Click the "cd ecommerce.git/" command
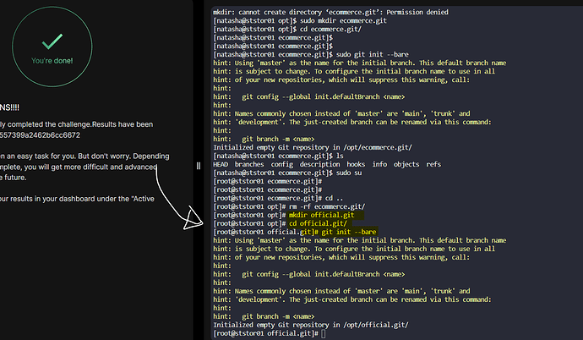Screen dimensions: 583x340 (x=330, y=29)
